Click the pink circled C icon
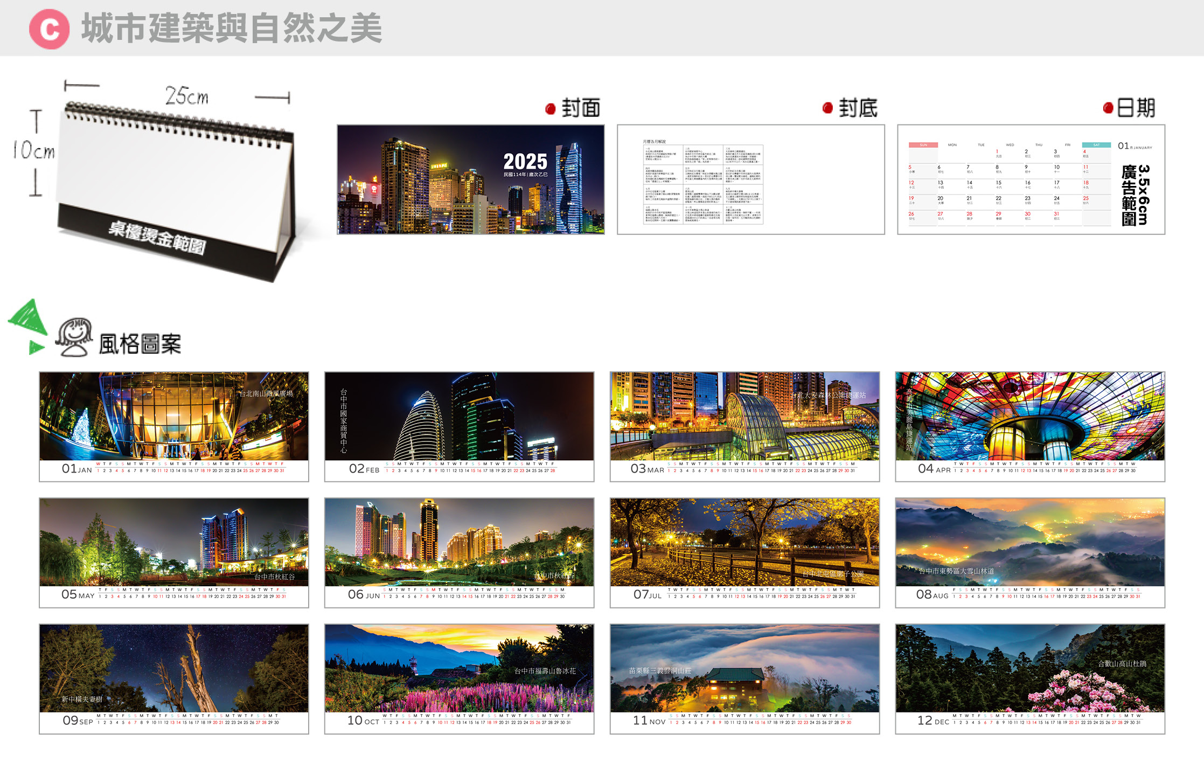Screen dimensions: 1204x768 pos(49,29)
